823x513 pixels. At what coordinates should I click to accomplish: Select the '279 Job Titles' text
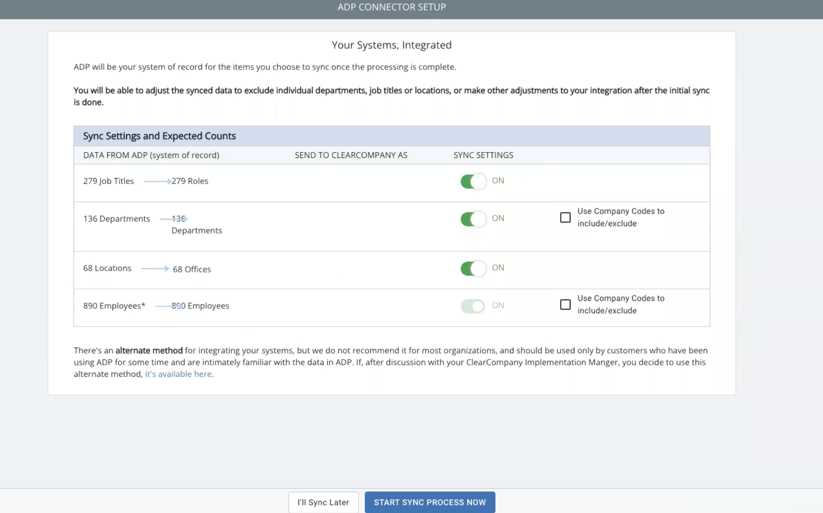108,181
